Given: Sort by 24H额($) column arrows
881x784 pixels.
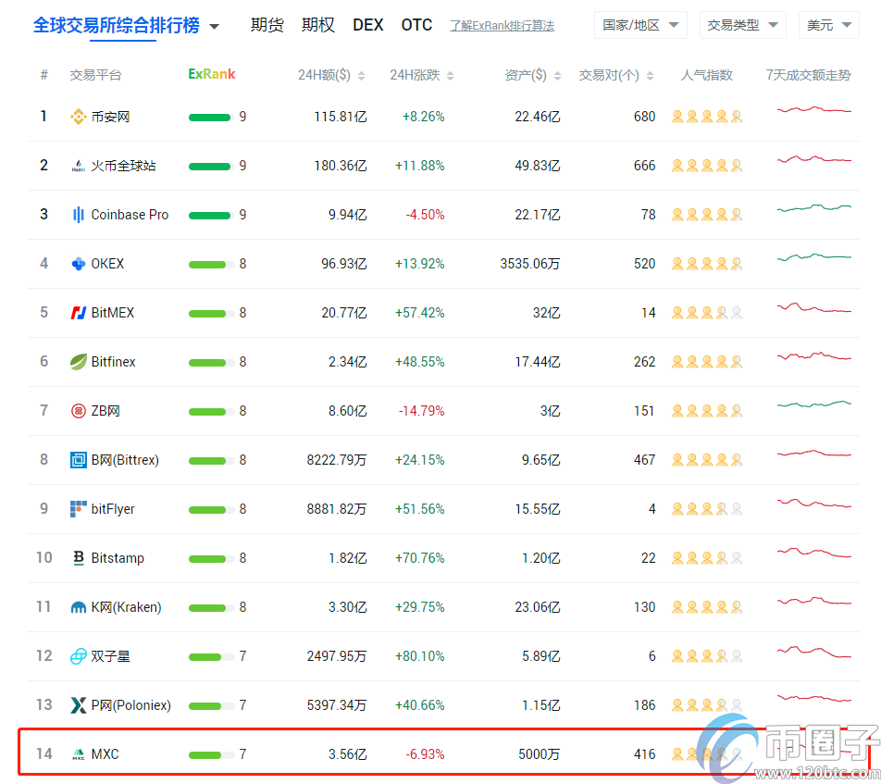Looking at the screenshot, I should [x=361, y=76].
